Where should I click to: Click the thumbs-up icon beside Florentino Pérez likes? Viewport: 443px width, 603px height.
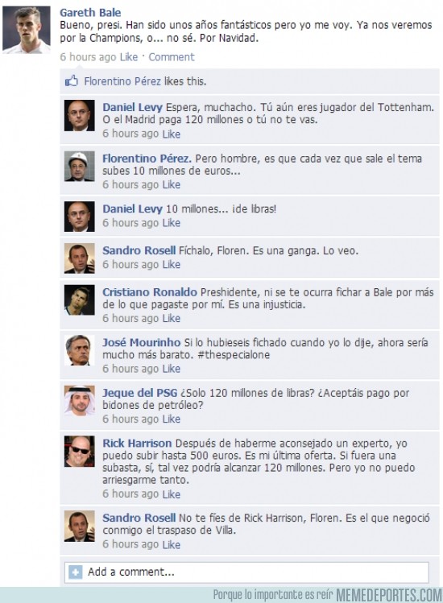[72, 81]
